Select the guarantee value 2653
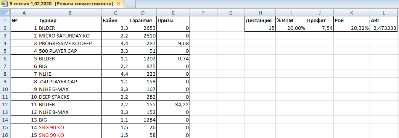Image resolution: width=399 pixels, height=138 pixels. [143, 28]
